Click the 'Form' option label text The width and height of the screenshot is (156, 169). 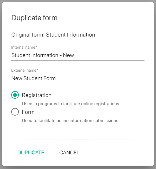pyautogui.click(x=28, y=112)
